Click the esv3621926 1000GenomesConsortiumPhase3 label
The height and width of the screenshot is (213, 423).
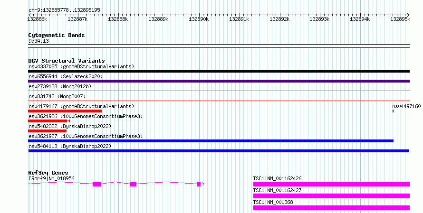pyautogui.click(x=86, y=116)
